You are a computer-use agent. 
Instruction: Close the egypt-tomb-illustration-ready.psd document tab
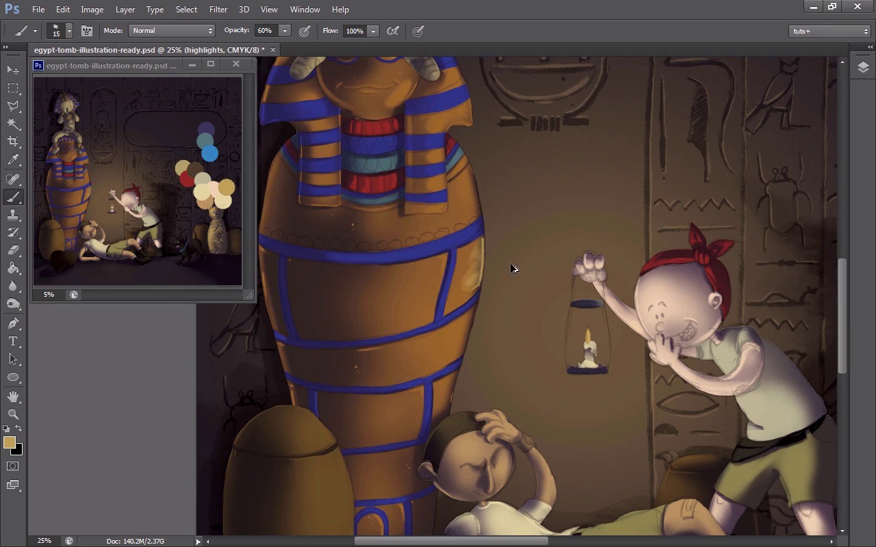point(272,50)
